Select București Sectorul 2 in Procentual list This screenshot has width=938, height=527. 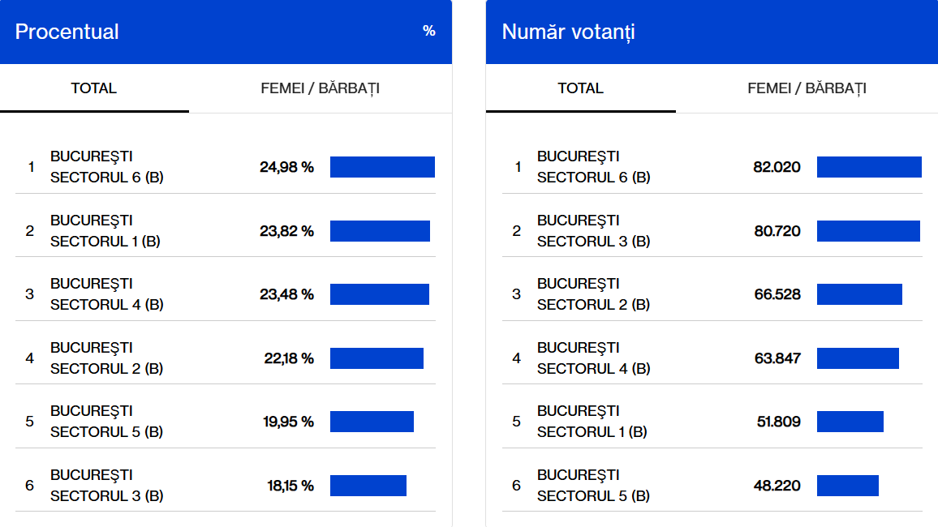[107, 358]
